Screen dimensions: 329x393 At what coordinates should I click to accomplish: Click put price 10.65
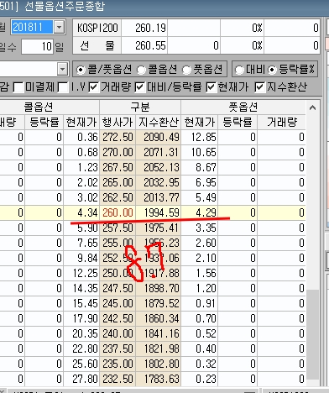click(200, 152)
